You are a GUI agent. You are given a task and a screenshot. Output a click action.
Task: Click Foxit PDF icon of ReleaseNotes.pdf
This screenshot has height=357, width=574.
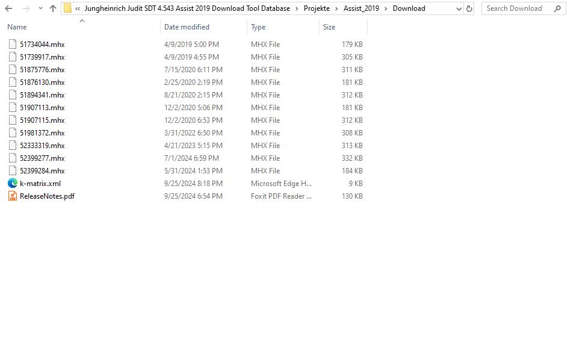click(x=13, y=196)
